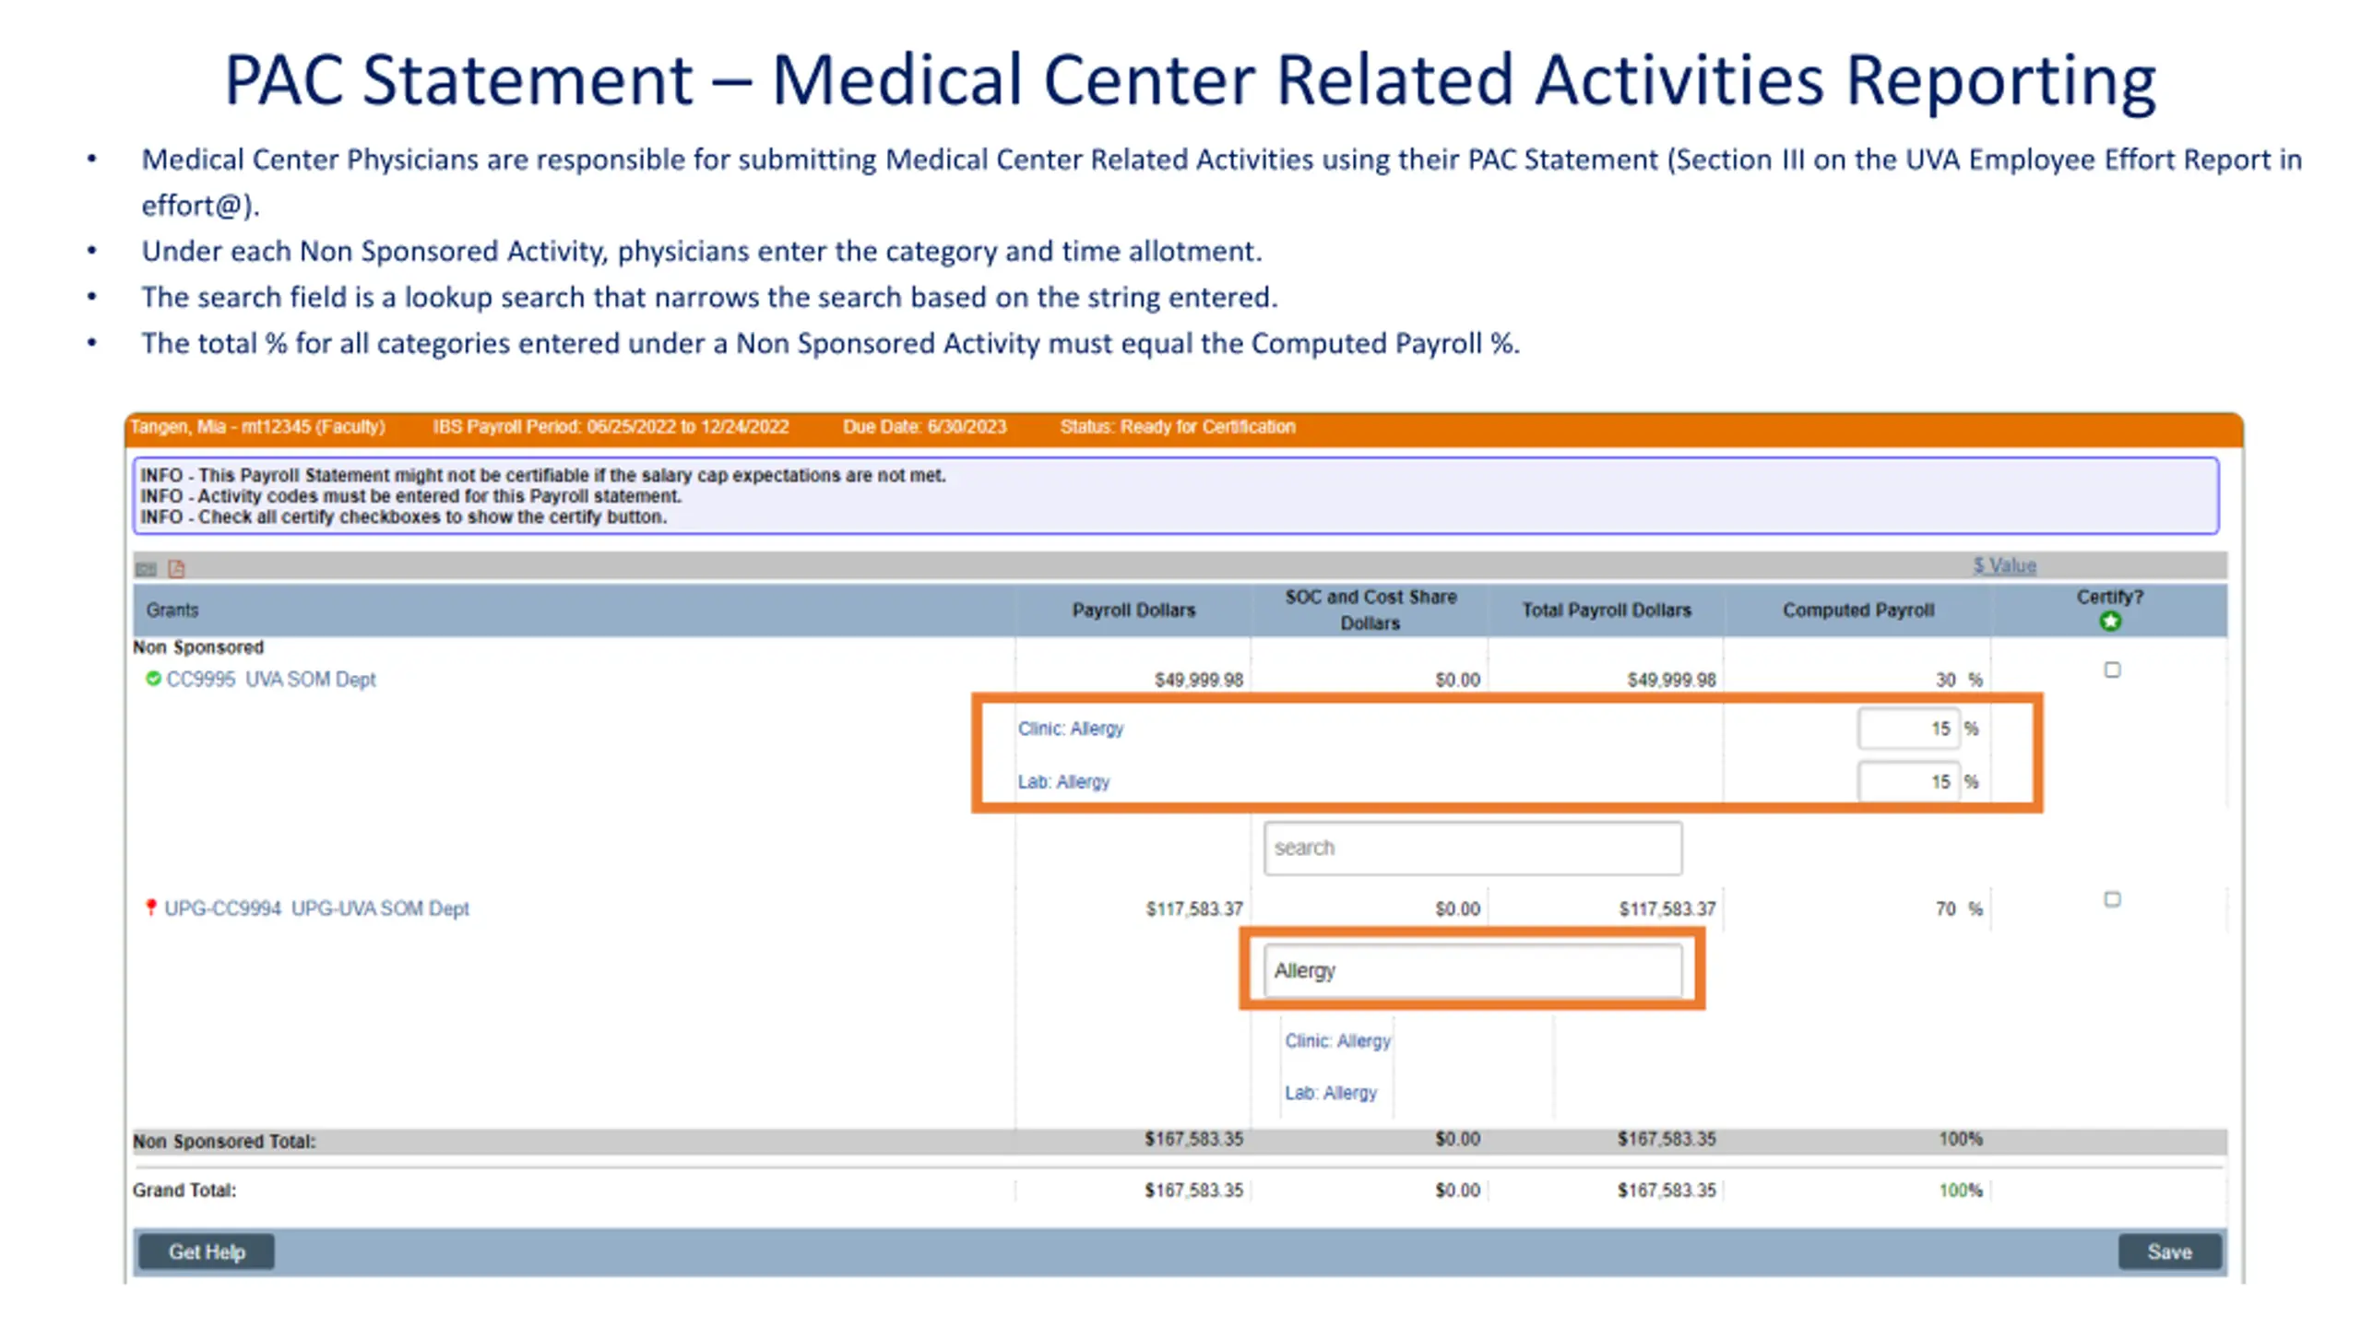Click the Clinic: Allergy percent input field
This screenshot has width=2361, height=1328.
1908,729
